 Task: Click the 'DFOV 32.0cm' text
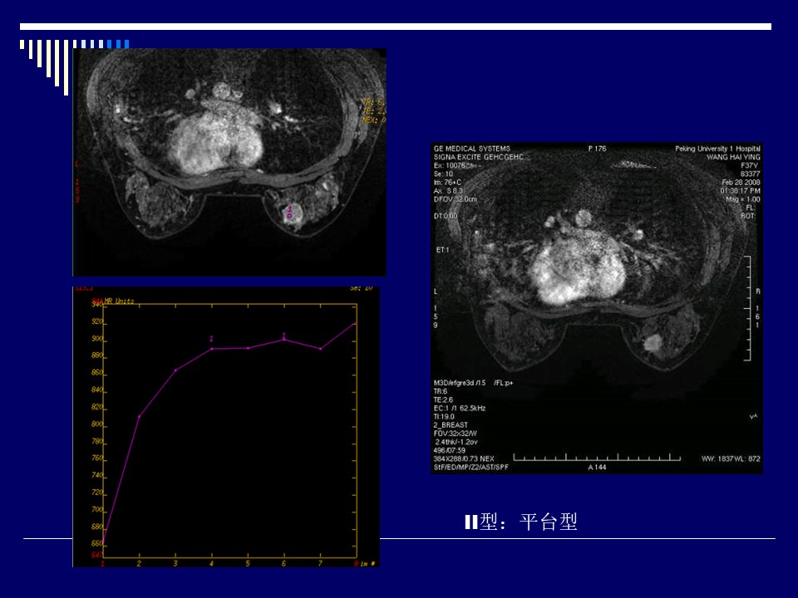point(455,199)
